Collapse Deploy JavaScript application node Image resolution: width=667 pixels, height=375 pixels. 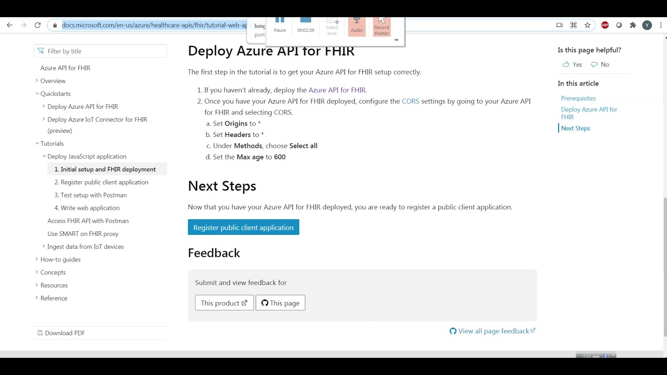tap(44, 156)
